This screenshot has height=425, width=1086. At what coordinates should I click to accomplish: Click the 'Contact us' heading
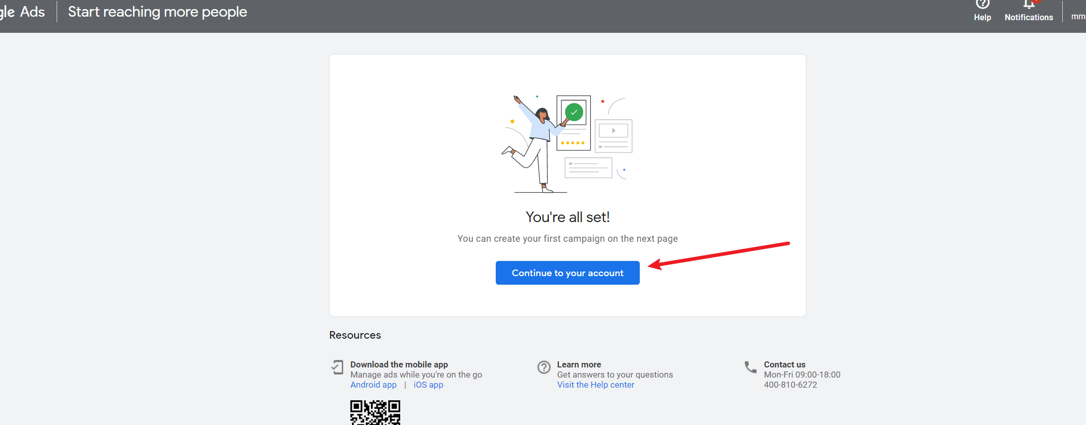(x=784, y=364)
